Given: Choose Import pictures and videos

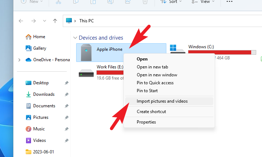Looking at the screenshot, I should coord(169,101).
